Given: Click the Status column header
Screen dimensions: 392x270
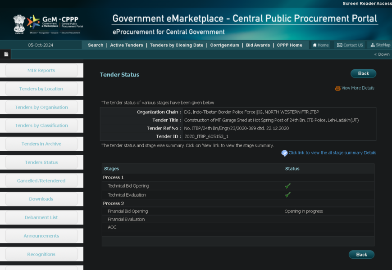Looking at the screenshot, I should point(292,169).
